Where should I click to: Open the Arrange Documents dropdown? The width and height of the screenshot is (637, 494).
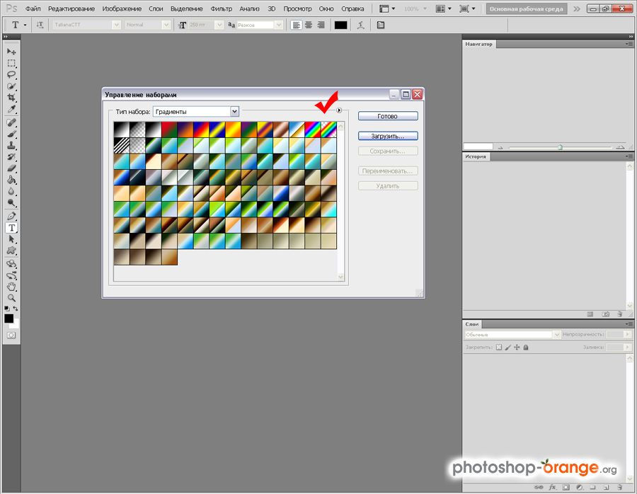[443, 8]
